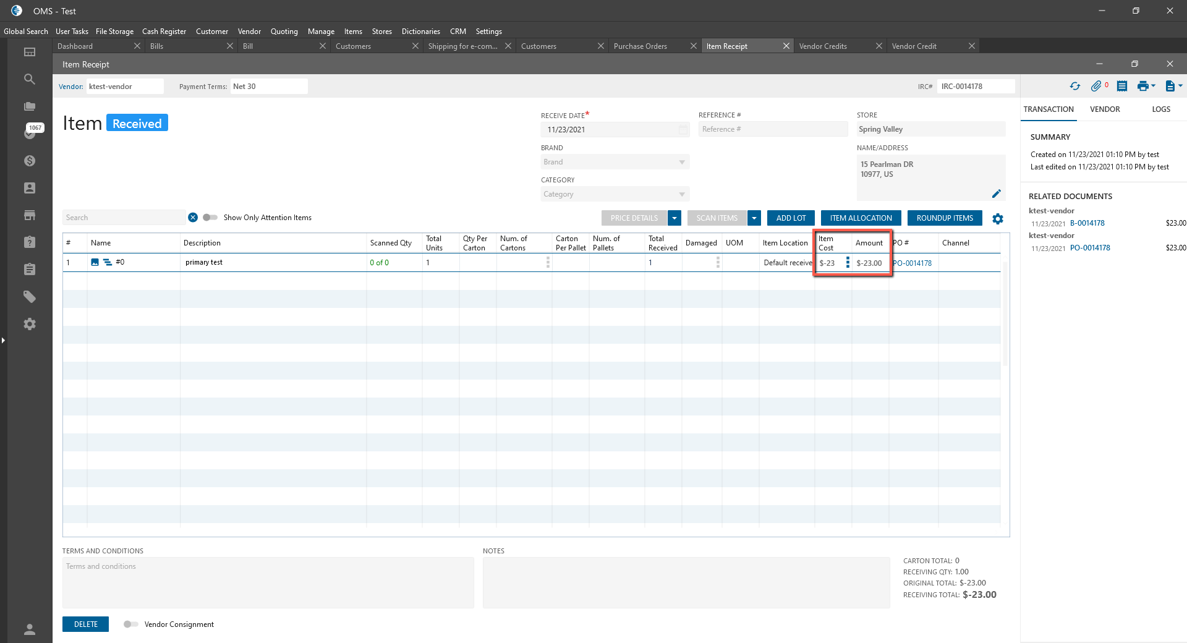Open the PO-0014178 link in table row
Image resolution: width=1187 pixels, height=643 pixels.
pyautogui.click(x=913, y=263)
